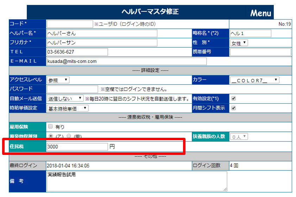The height and width of the screenshot is (197, 296).
Task: Click the フリガナ text field
Action: tap(102, 43)
